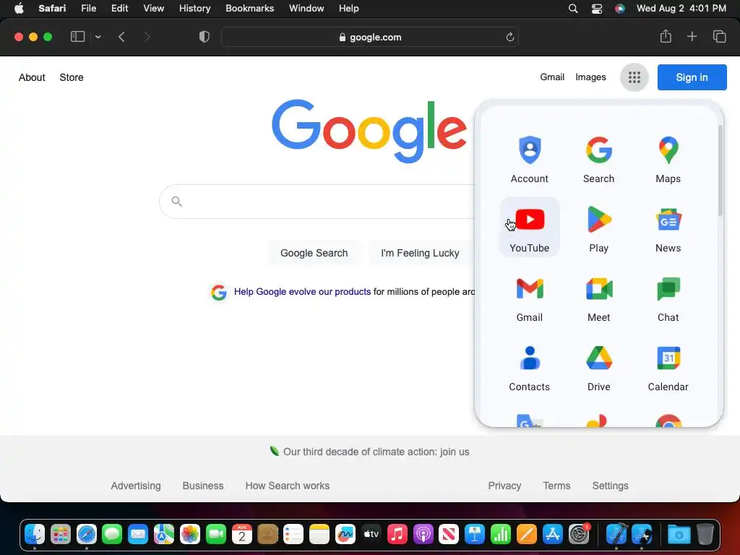Show the Safari tab overview

(719, 36)
